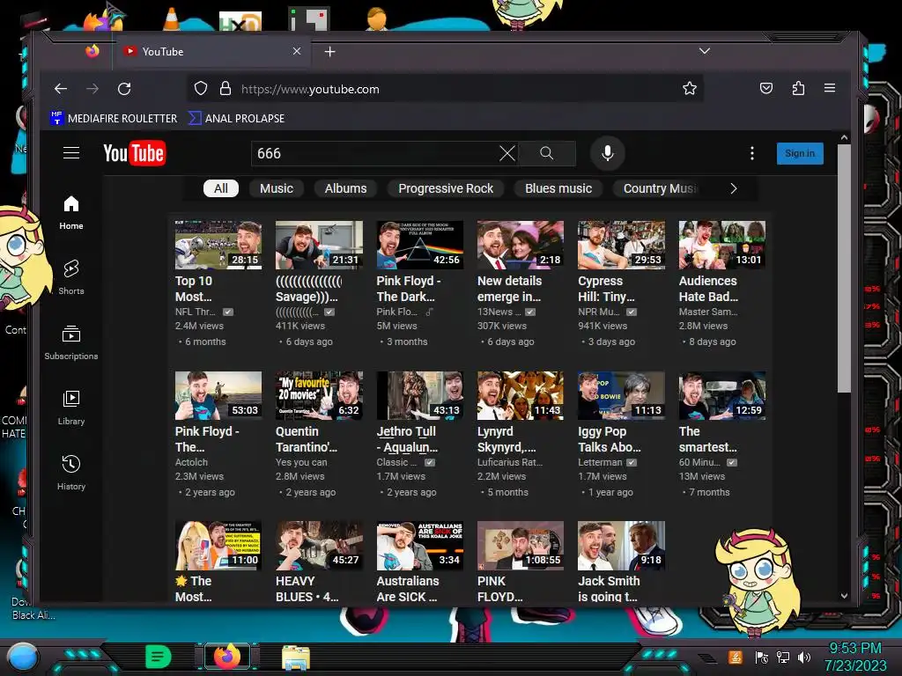Screen dimensions: 902x676
Task: Open the 28:15 Top 10 Most video thumbnail
Action: tap(218, 245)
